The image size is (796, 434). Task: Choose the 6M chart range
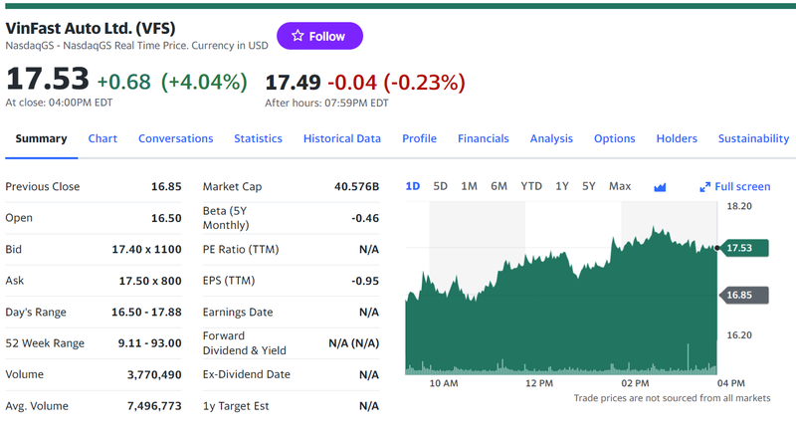point(499,186)
